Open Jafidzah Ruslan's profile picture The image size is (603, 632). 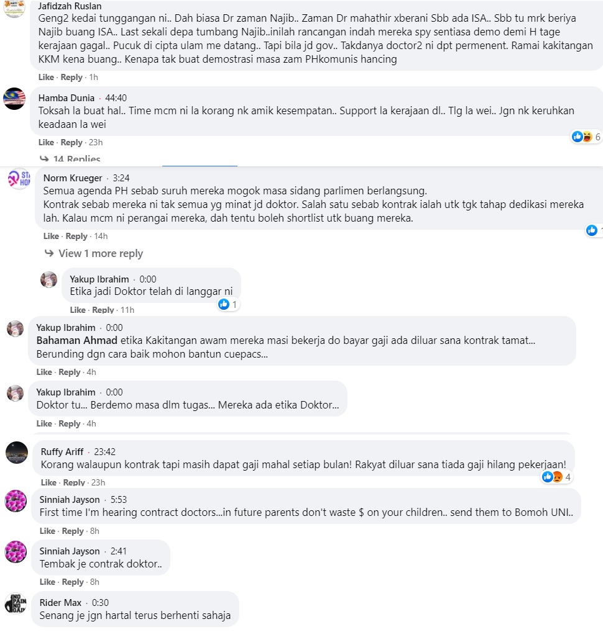pos(14,7)
